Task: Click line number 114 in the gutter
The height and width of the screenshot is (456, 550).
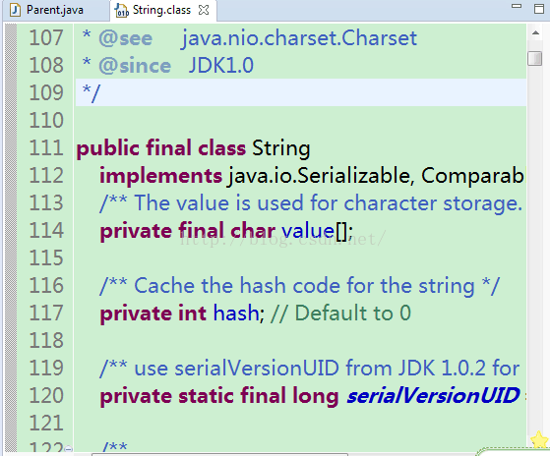Action: 46,230
